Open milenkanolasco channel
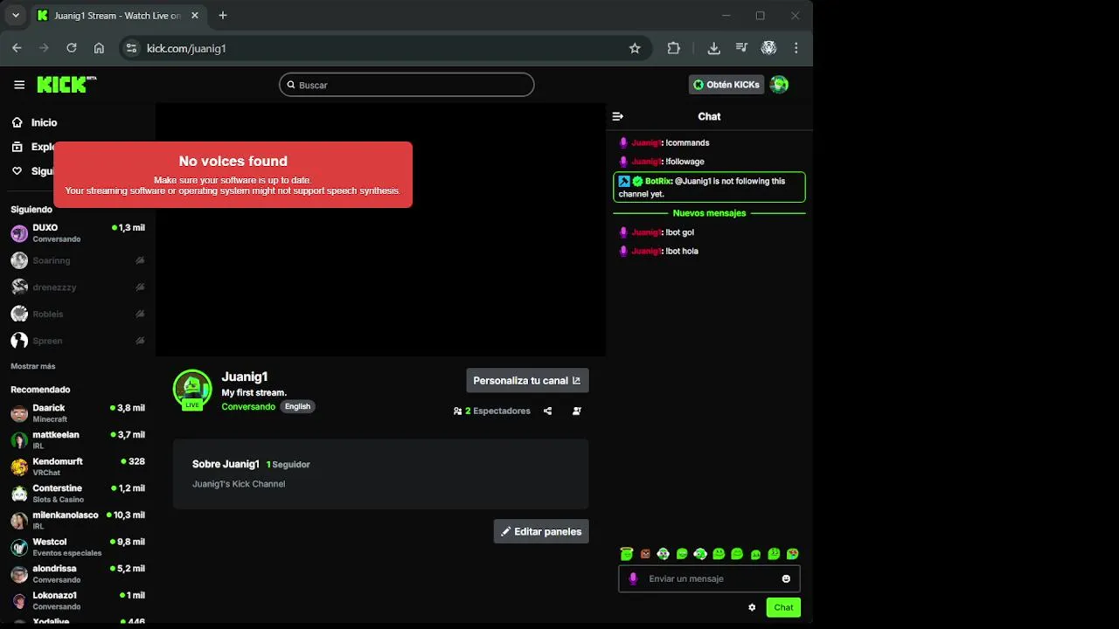The height and width of the screenshot is (629, 1119). [x=78, y=521]
